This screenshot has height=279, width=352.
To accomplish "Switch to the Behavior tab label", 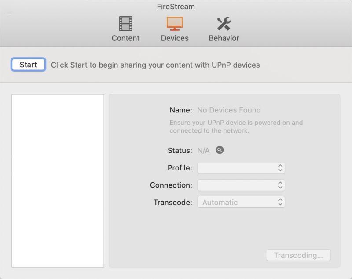I will [x=224, y=38].
